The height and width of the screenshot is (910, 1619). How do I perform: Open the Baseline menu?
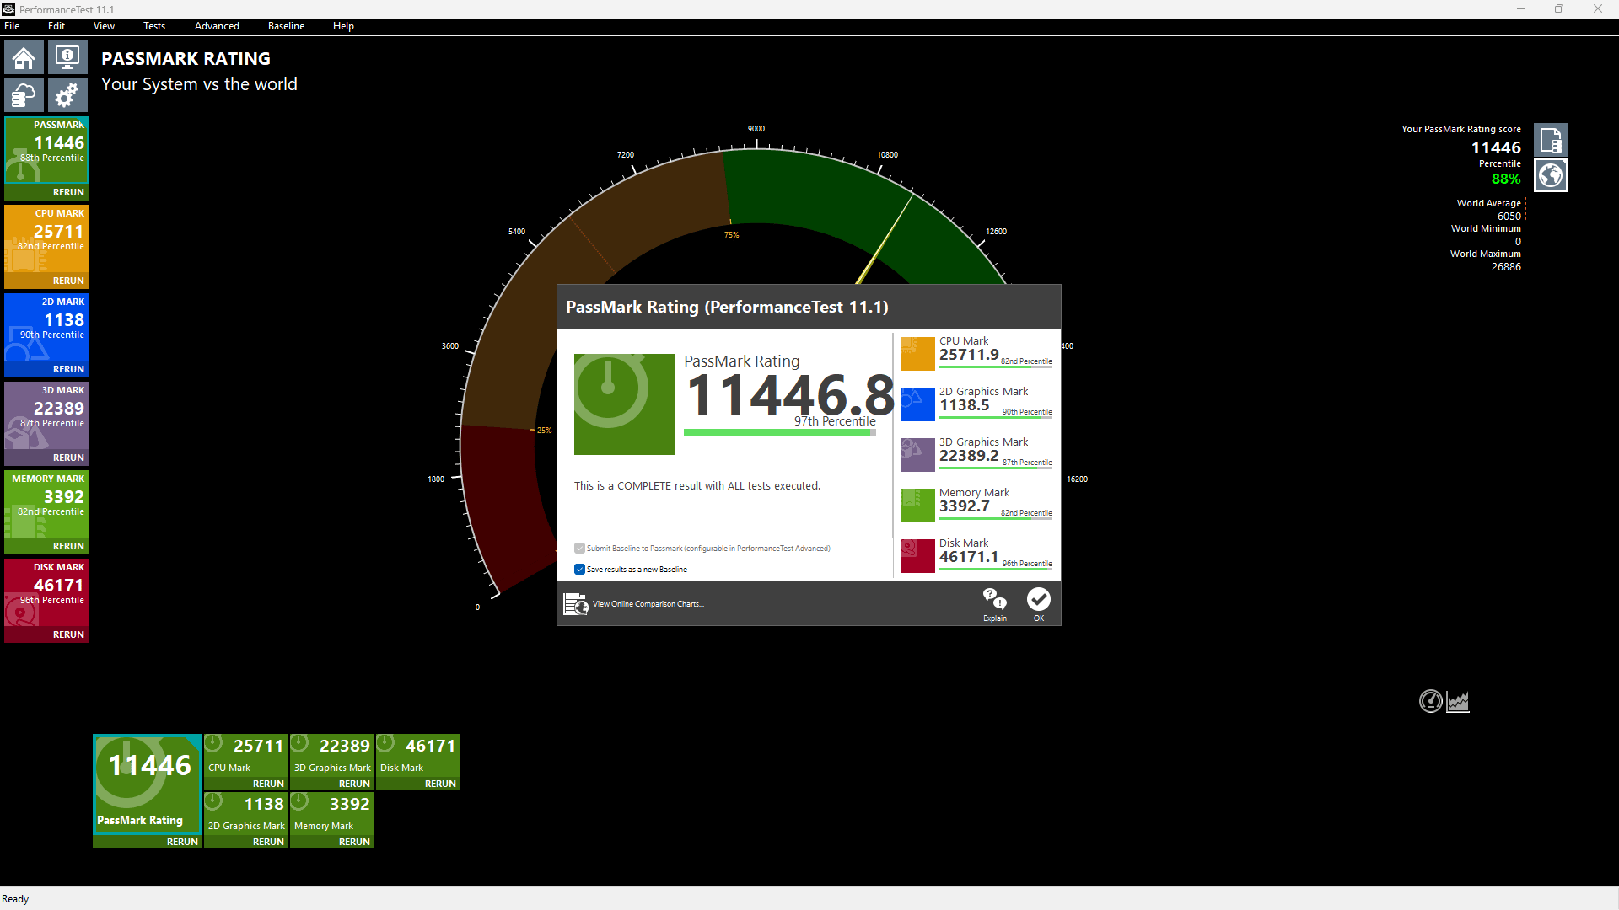286,26
